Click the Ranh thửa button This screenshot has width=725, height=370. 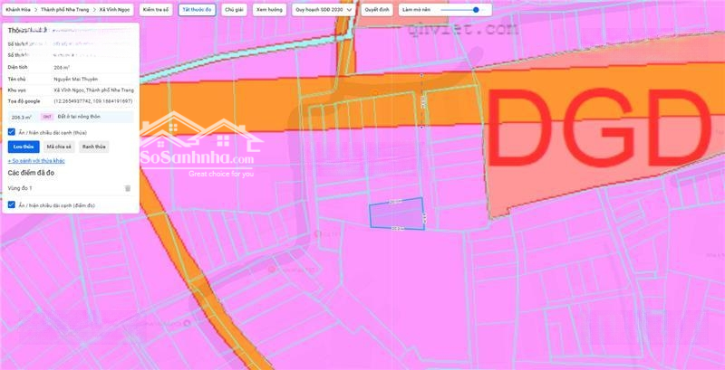tap(94, 146)
